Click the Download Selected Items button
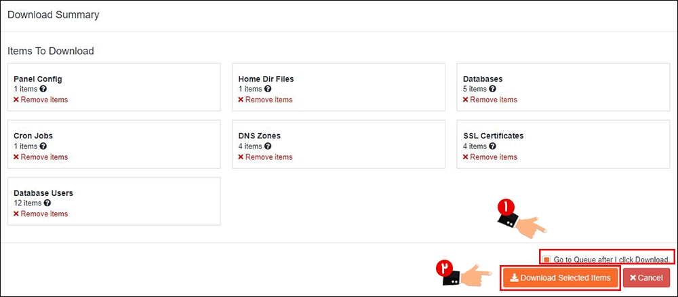This screenshot has width=678, height=297. coord(561,277)
